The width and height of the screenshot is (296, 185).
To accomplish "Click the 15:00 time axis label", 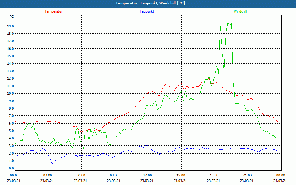I will point(180,175).
